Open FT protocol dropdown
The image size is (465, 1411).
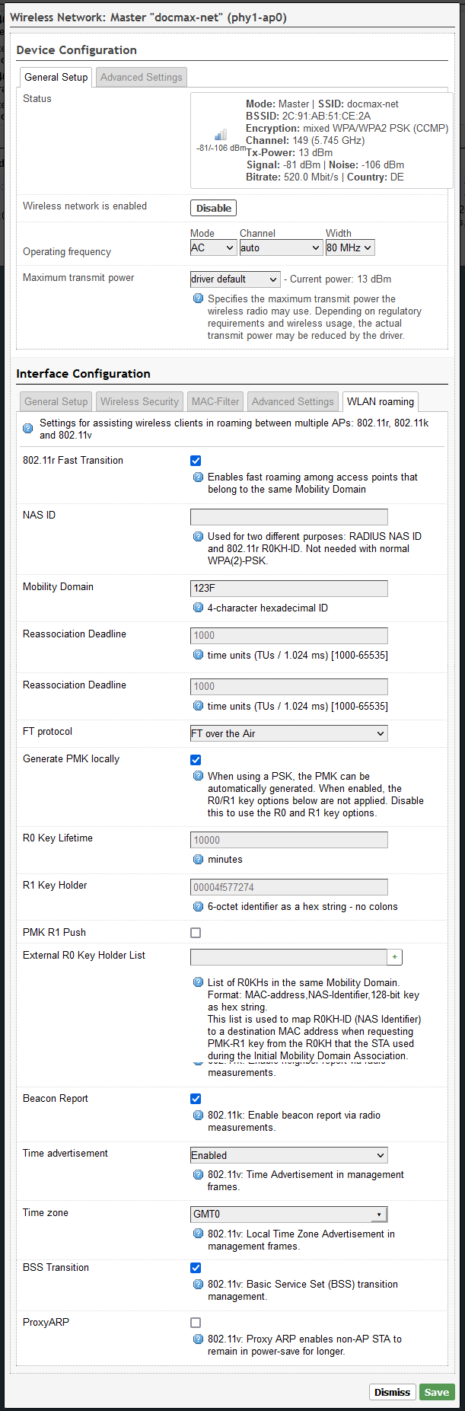pos(288,733)
